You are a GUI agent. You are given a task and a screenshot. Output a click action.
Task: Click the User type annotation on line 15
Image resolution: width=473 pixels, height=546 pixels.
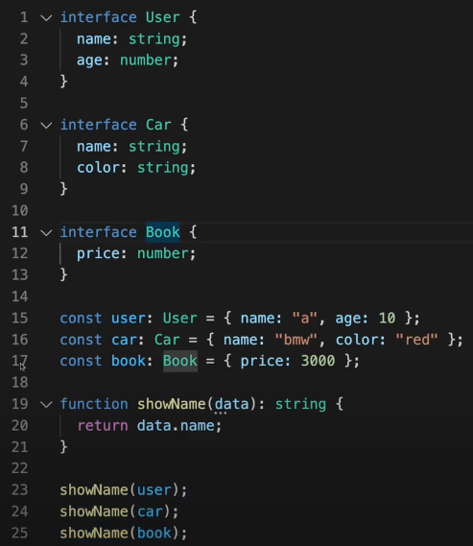pos(180,319)
